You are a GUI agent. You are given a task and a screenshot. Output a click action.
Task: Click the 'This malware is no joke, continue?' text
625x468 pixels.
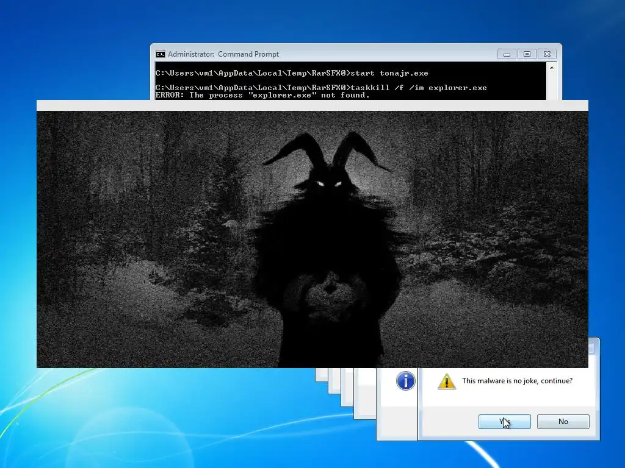point(517,381)
